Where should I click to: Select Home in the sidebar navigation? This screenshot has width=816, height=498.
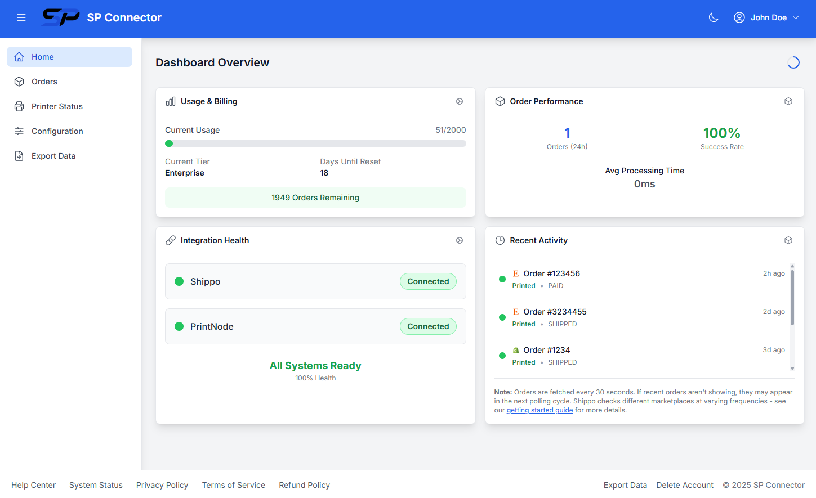tap(42, 57)
